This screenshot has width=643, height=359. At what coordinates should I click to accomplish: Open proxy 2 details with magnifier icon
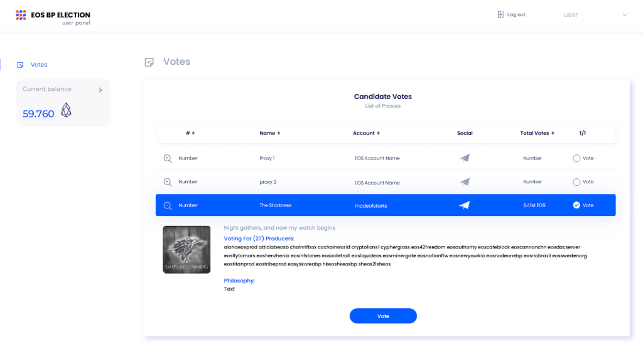click(168, 182)
